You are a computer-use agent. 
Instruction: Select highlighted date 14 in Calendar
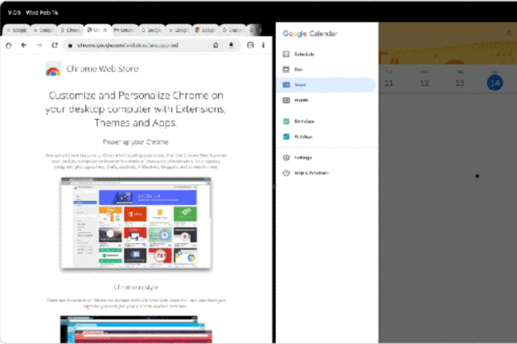tap(495, 83)
